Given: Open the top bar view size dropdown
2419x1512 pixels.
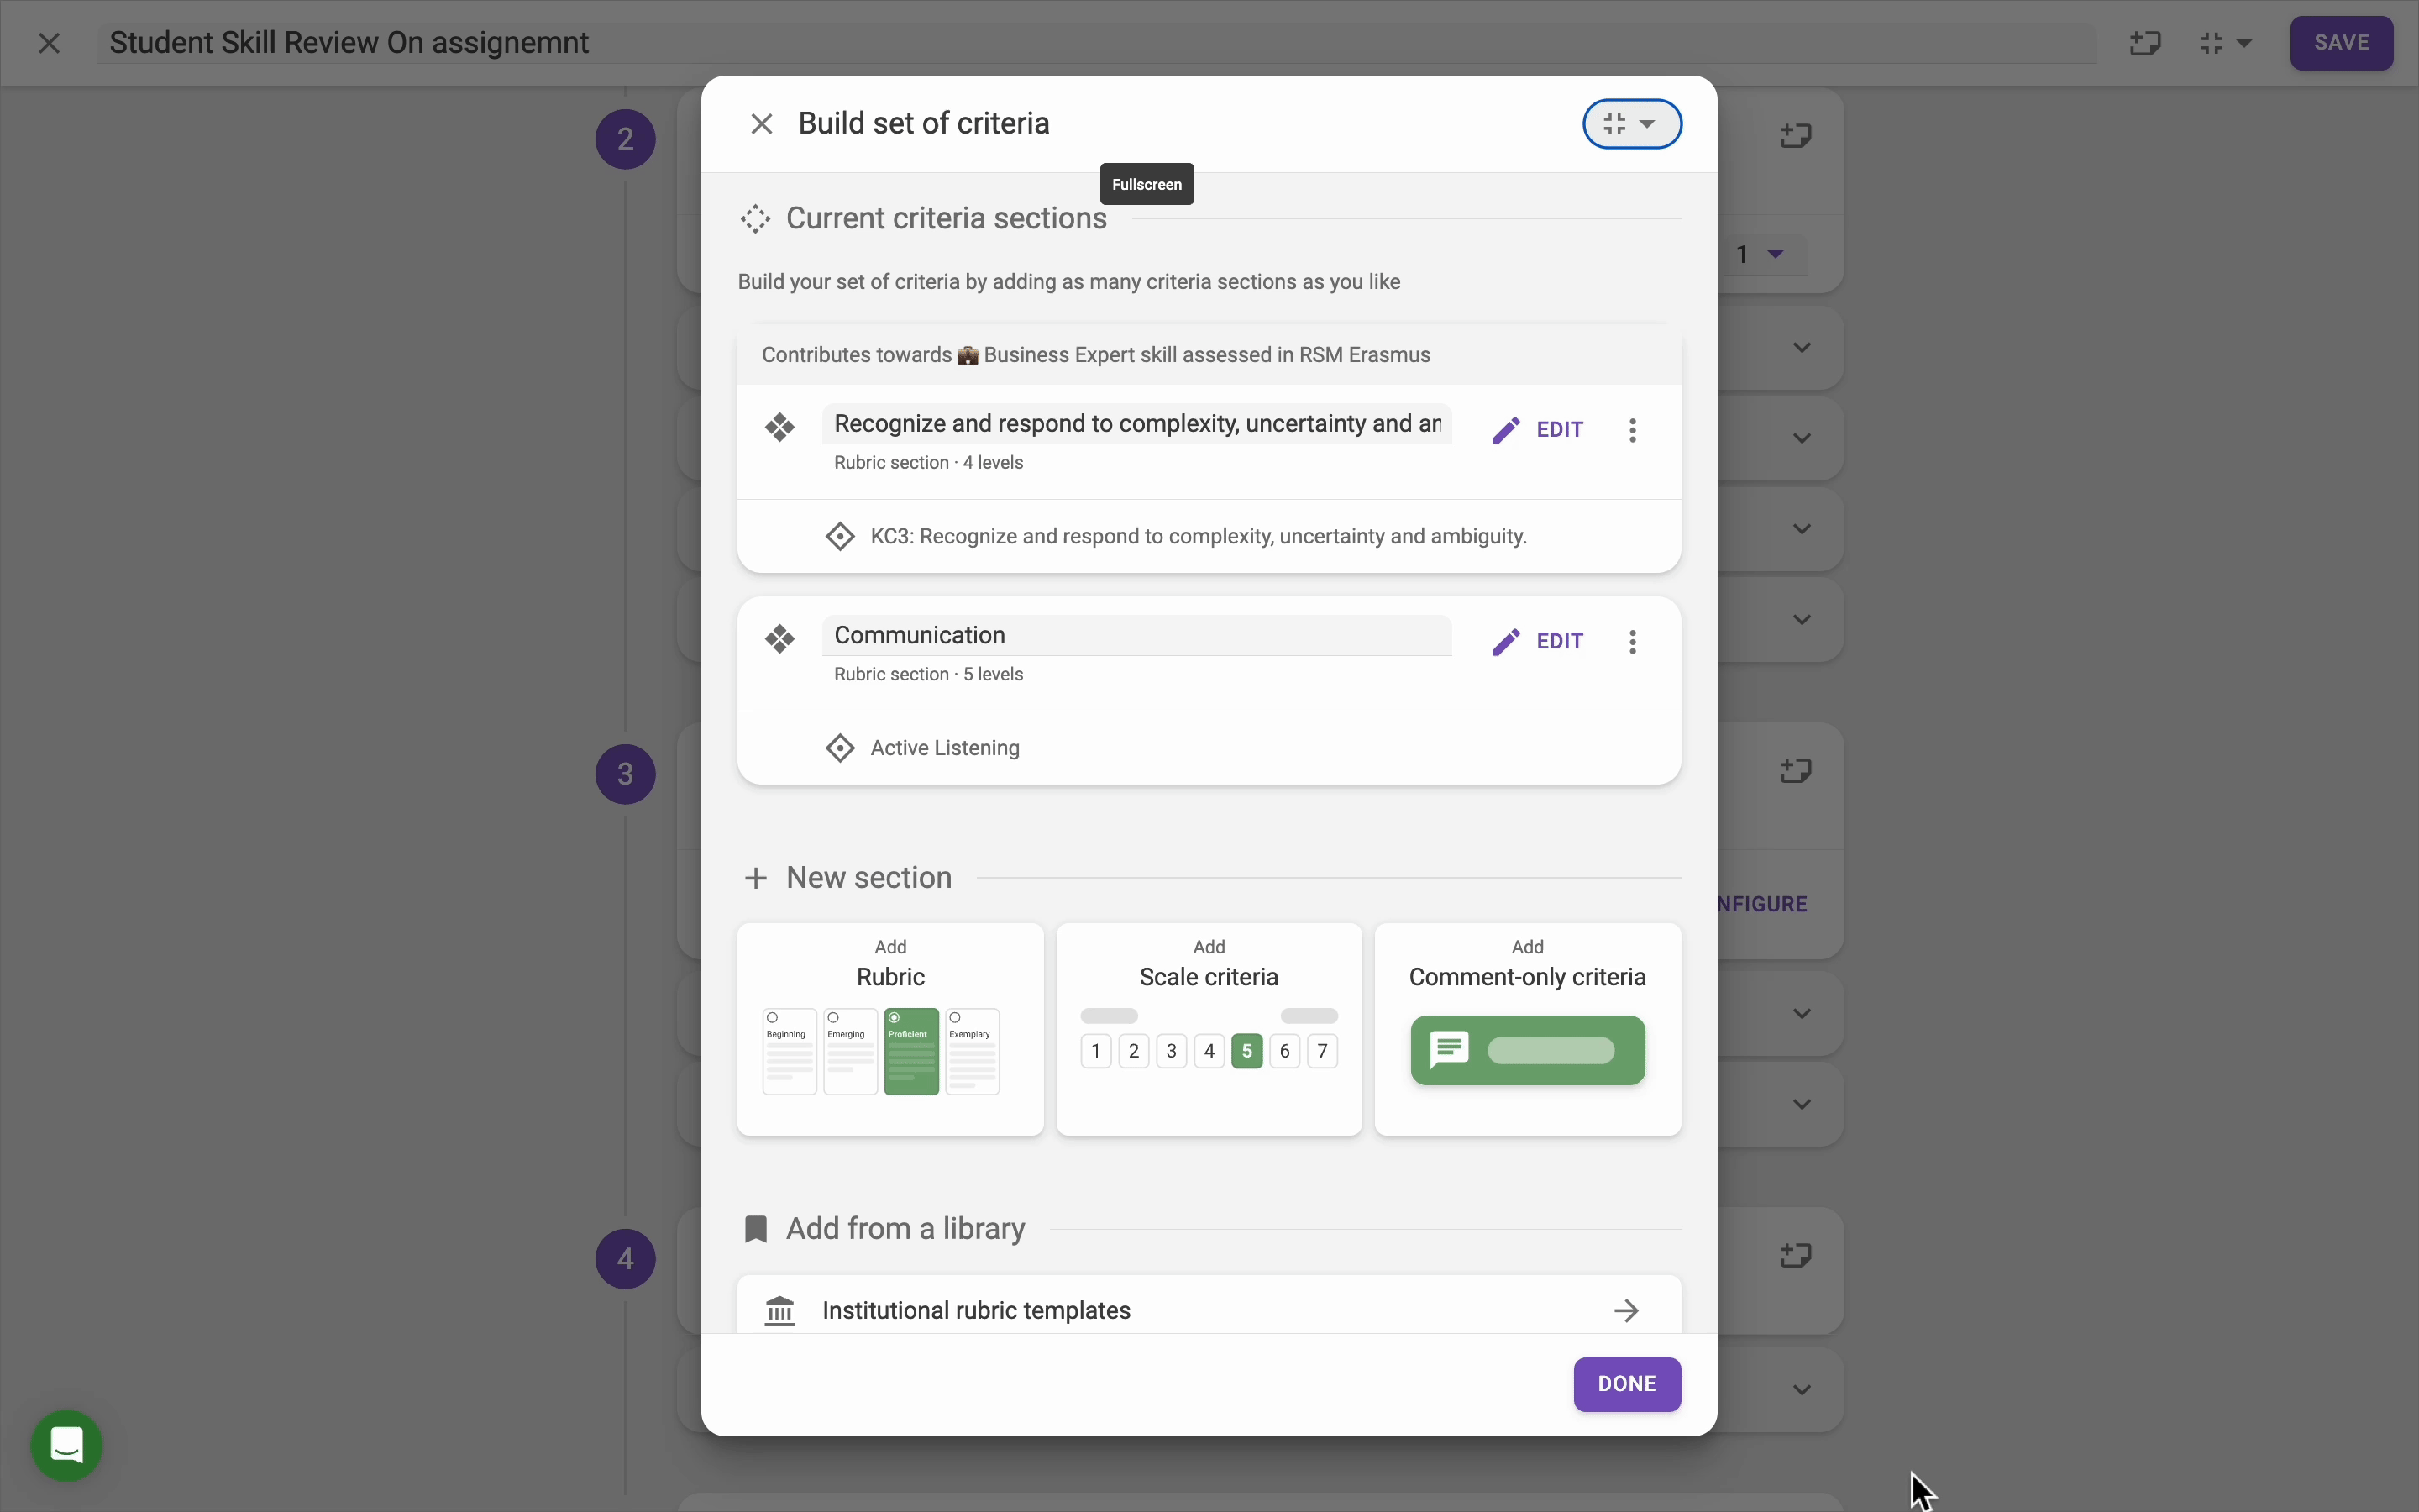Looking at the screenshot, I should tap(2225, 43).
